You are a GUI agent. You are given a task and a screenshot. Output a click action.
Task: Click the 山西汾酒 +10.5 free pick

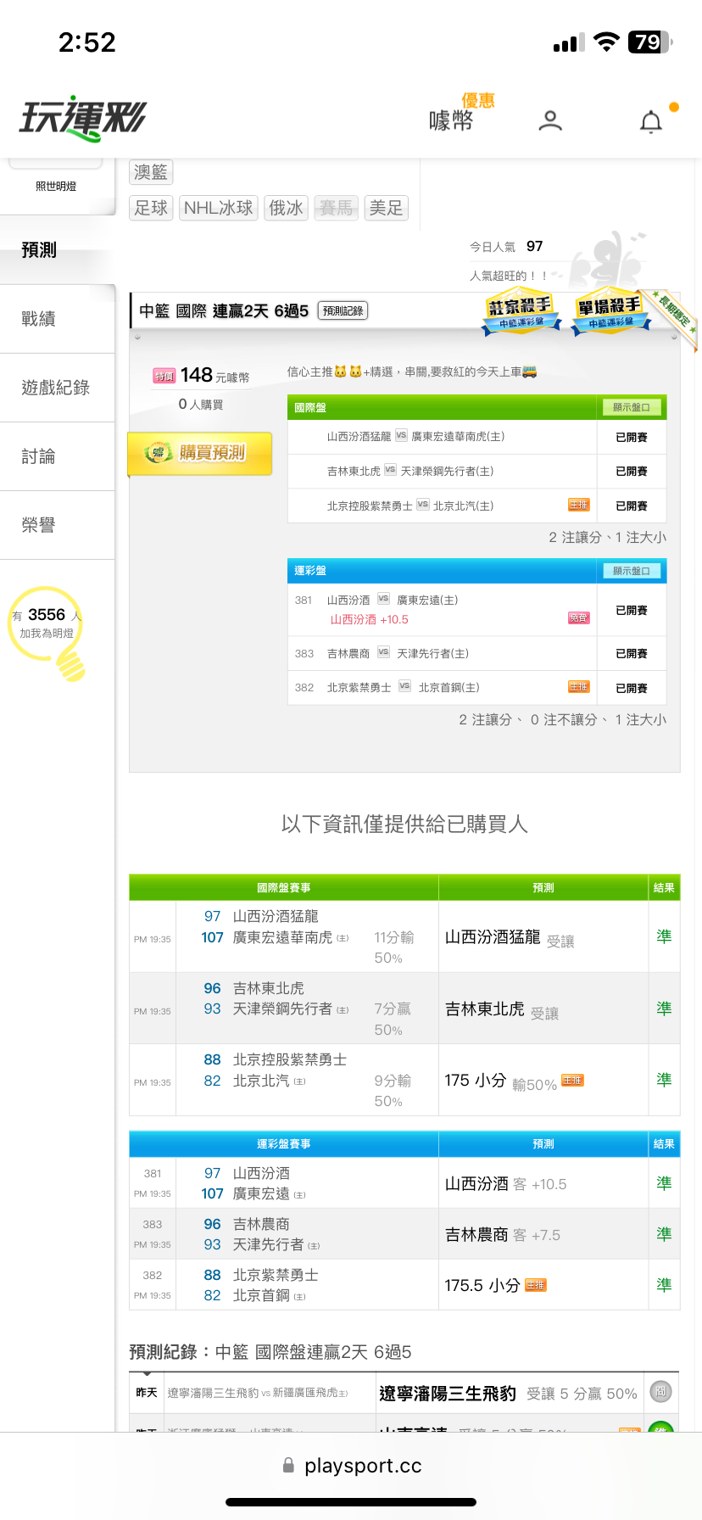(370, 620)
